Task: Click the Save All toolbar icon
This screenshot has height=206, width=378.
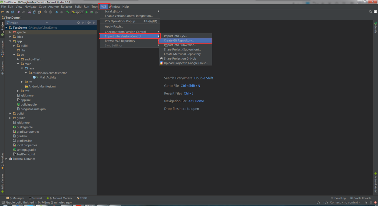Action: pyautogui.click(x=8, y=12)
